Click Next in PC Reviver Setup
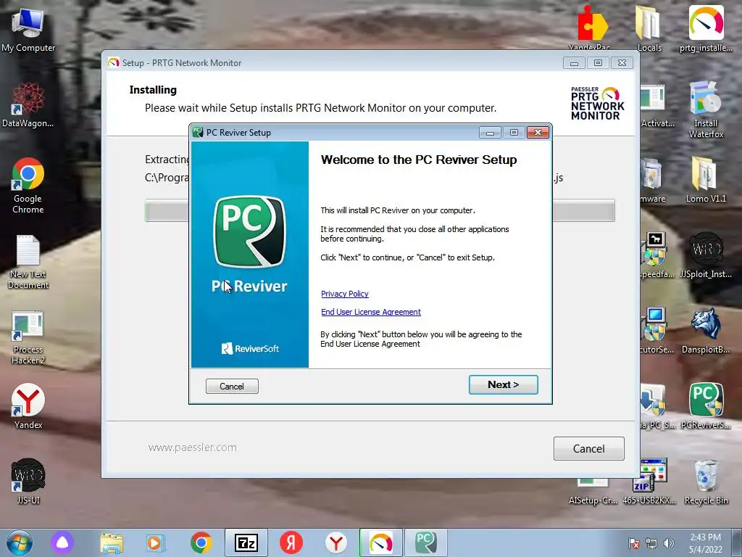Image resolution: width=742 pixels, height=557 pixels. (503, 384)
